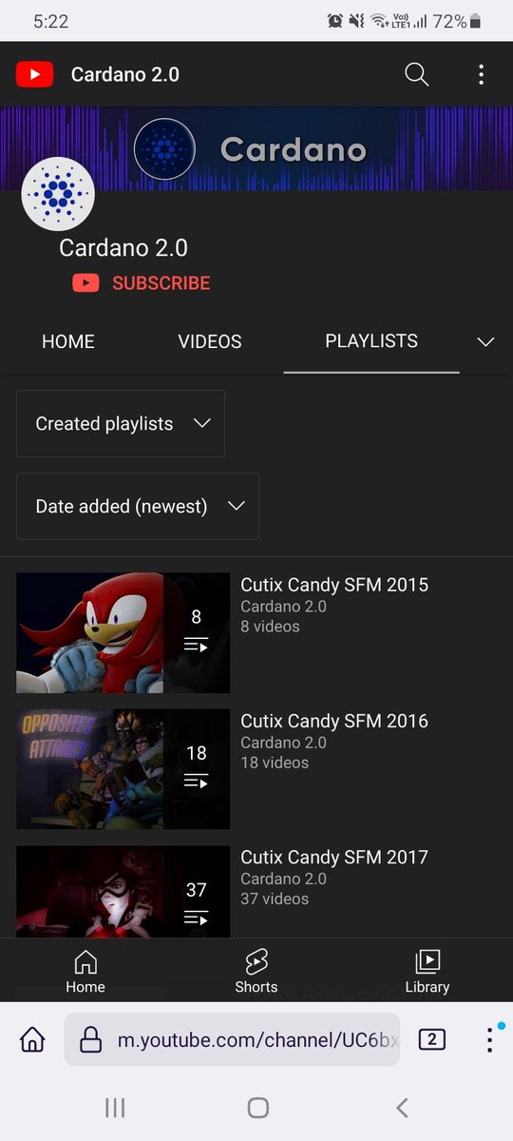The width and height of the screenshot is (513, 1141).
Task: Tap the Cardano 2.0 channel name
Action: coord(123,248)
